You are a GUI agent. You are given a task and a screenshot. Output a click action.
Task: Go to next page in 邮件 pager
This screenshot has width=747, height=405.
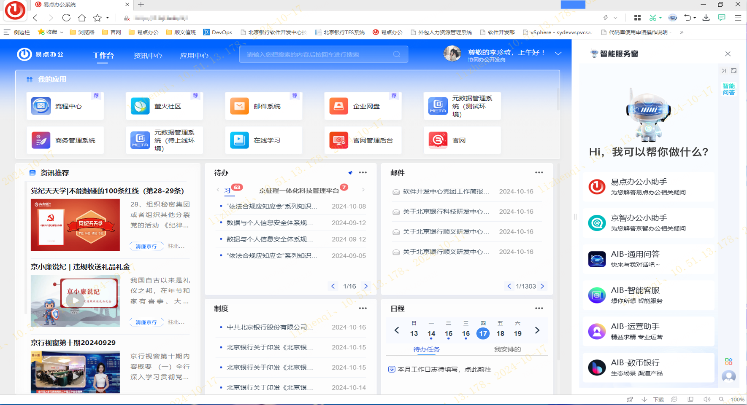click(542, 286)
